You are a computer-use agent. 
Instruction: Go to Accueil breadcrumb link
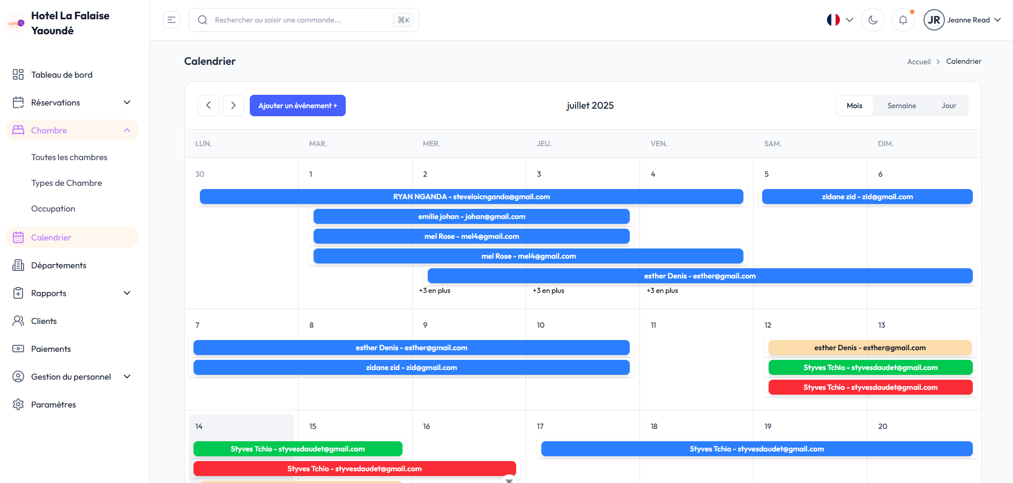click(x=918, y=62)
